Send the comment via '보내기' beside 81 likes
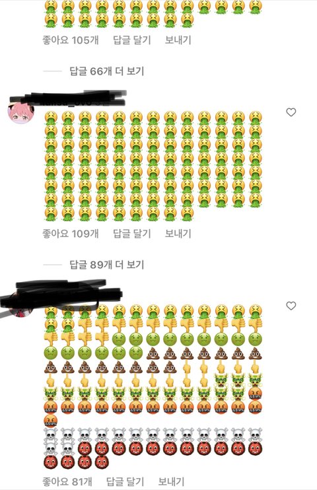The width and height of the screenshot is (317, 490). [x=171, y=481]
